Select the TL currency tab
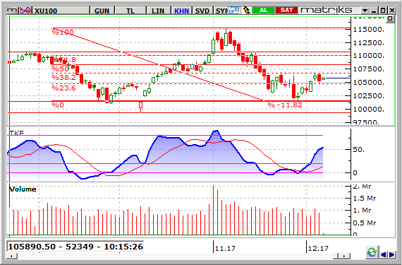The height and width of the screenshot is (265, 402). point(130,11)
